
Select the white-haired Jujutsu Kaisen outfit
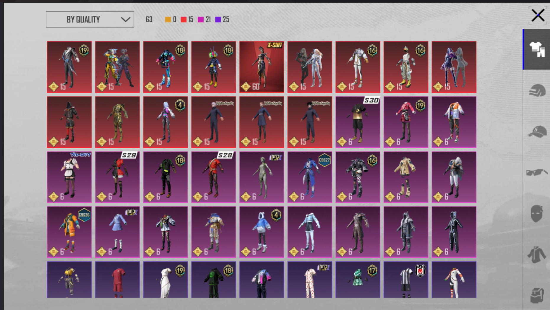point(214,122)
